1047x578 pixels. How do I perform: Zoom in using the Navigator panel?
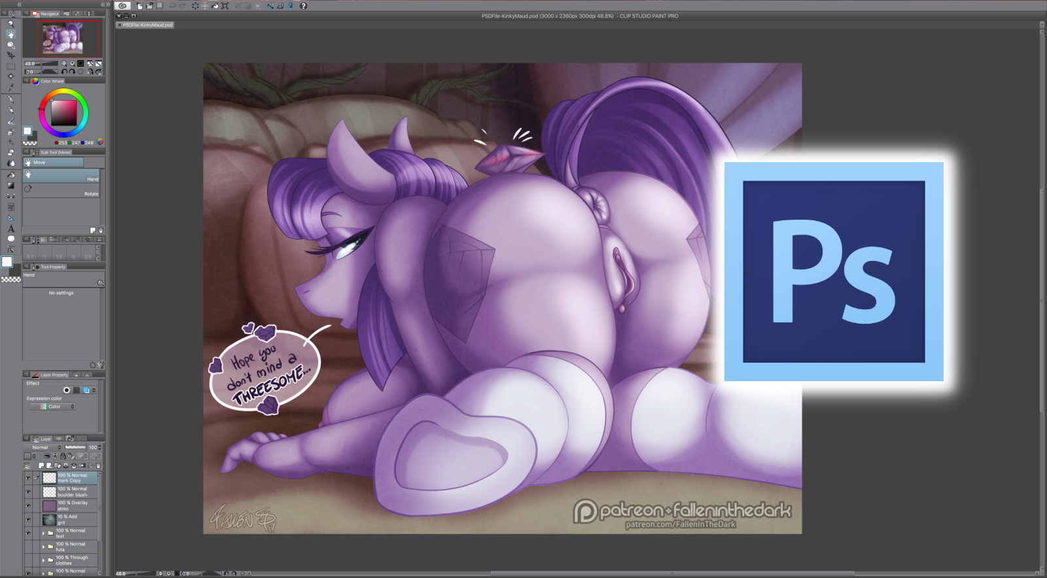[72, 64]
